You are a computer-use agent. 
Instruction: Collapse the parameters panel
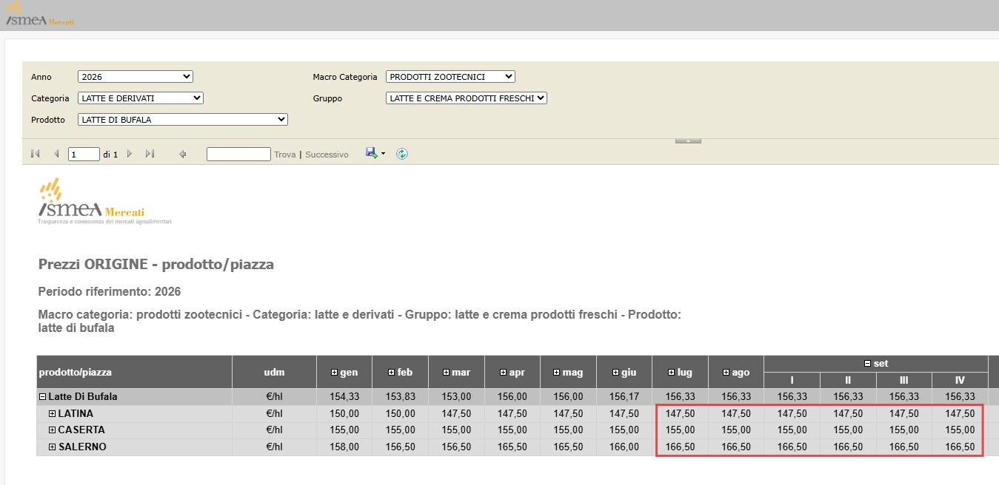(x=688, y=140)
